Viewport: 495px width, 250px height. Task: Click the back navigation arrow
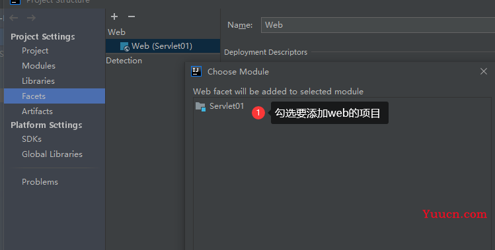pyautogui.click(x=14, y=18)
